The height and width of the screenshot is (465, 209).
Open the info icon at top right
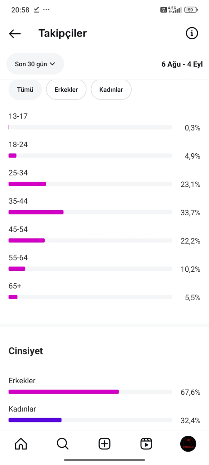[x=192, y=34]
